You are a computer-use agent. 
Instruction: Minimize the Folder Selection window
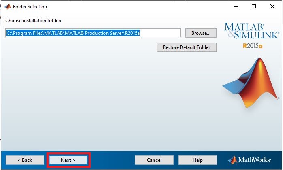tap(236, 6)
